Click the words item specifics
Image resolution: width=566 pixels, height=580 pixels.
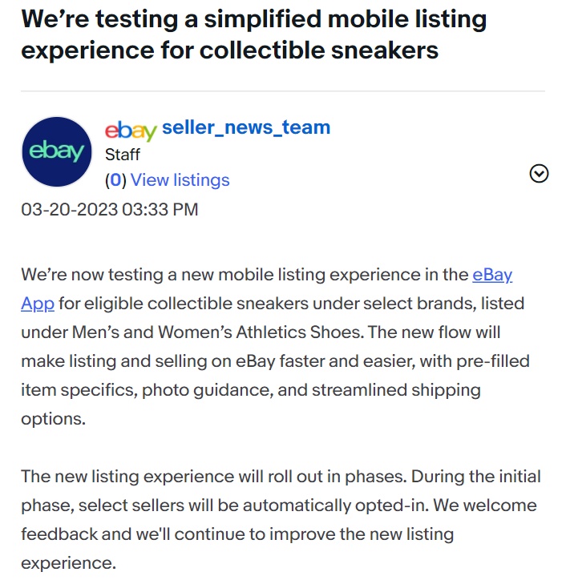click(x=79, y=390)
